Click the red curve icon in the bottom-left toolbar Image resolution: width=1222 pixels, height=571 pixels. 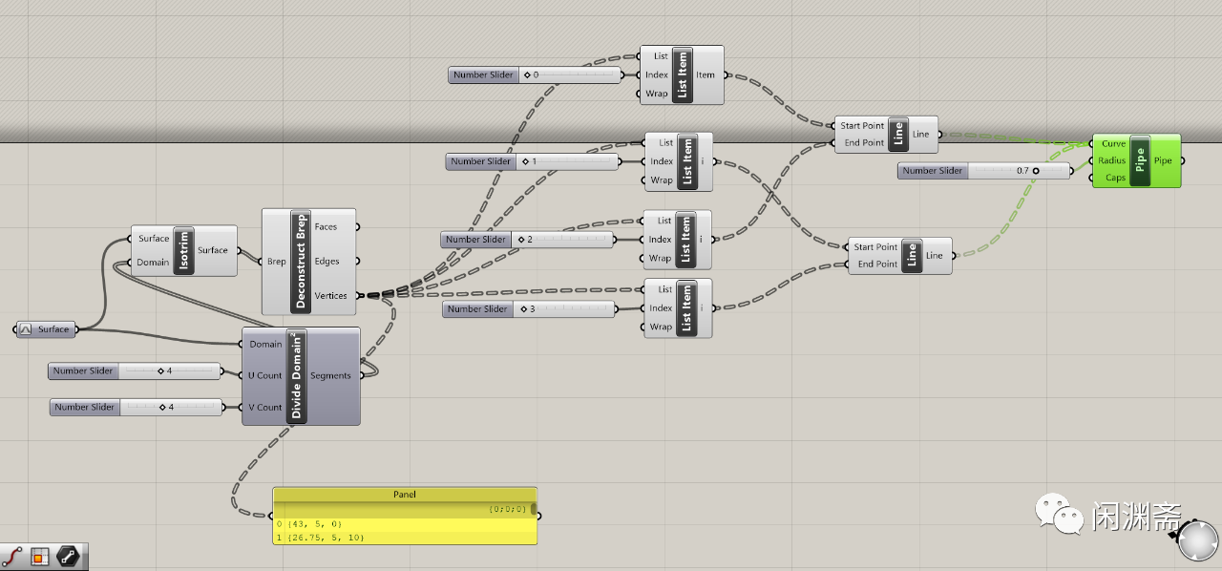point(13,556)
